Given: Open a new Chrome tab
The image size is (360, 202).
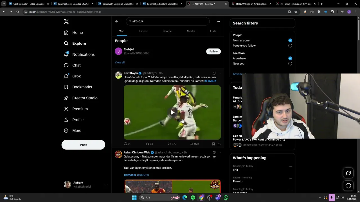Looking at the screenshot, I should (x=321, y=4).
